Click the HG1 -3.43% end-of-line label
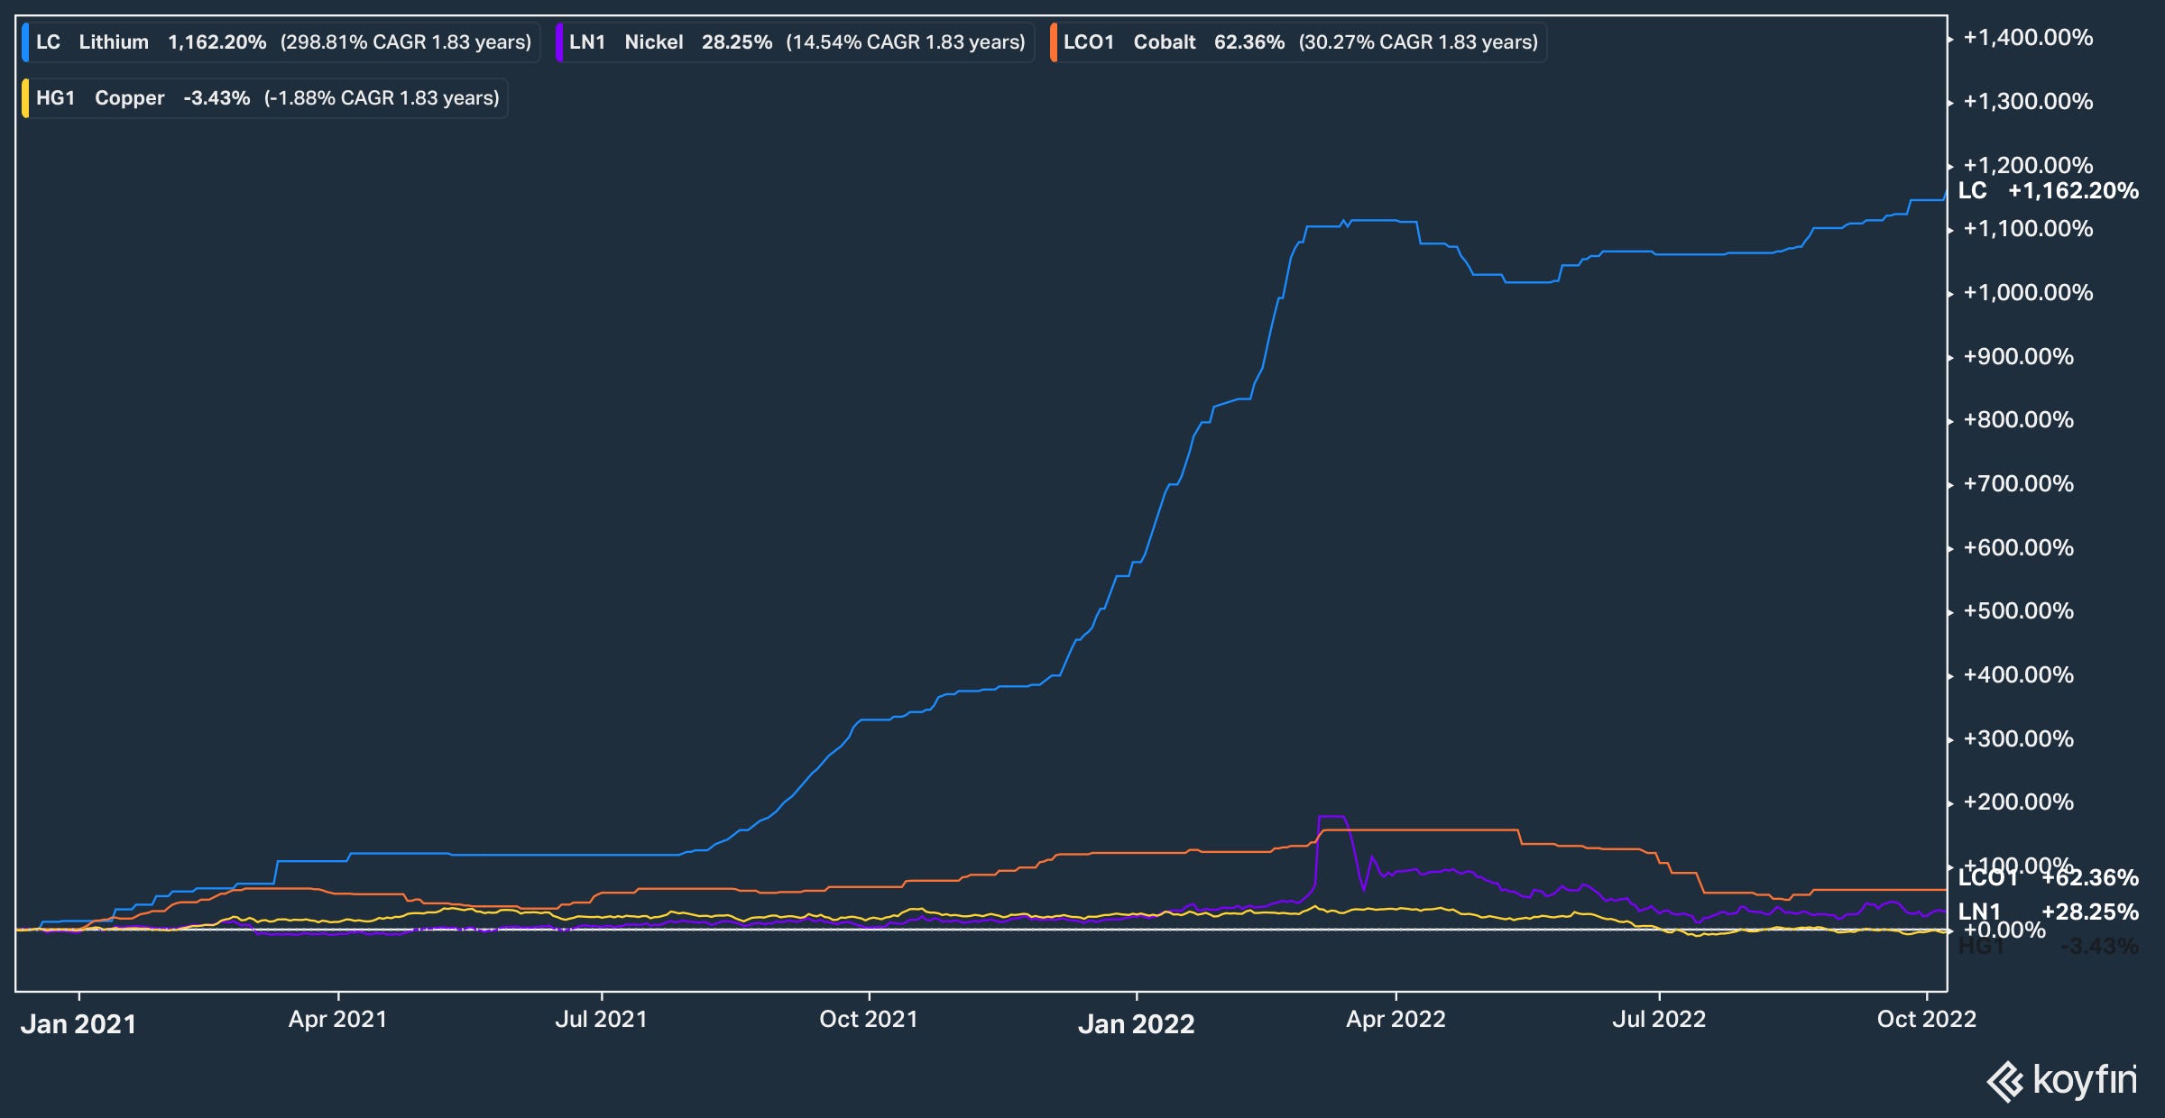Screen dimensions: 2165x1118 coord(2049,946)
